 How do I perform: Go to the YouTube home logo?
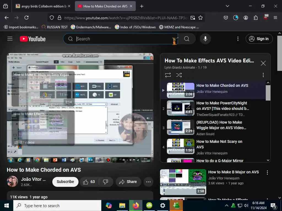32,39
